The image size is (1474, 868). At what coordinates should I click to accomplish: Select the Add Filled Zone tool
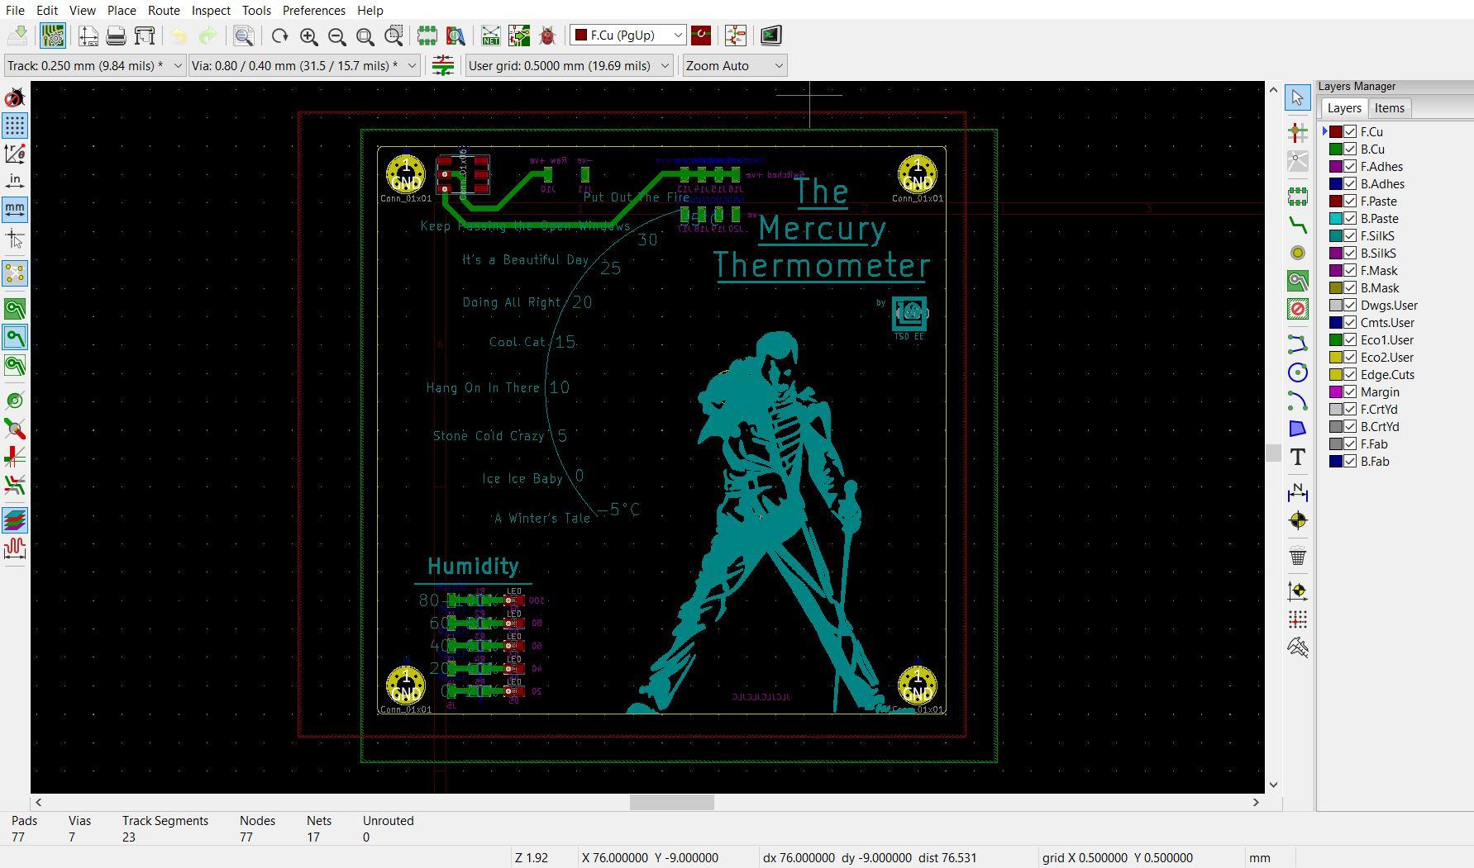(x=1298, y=281)
